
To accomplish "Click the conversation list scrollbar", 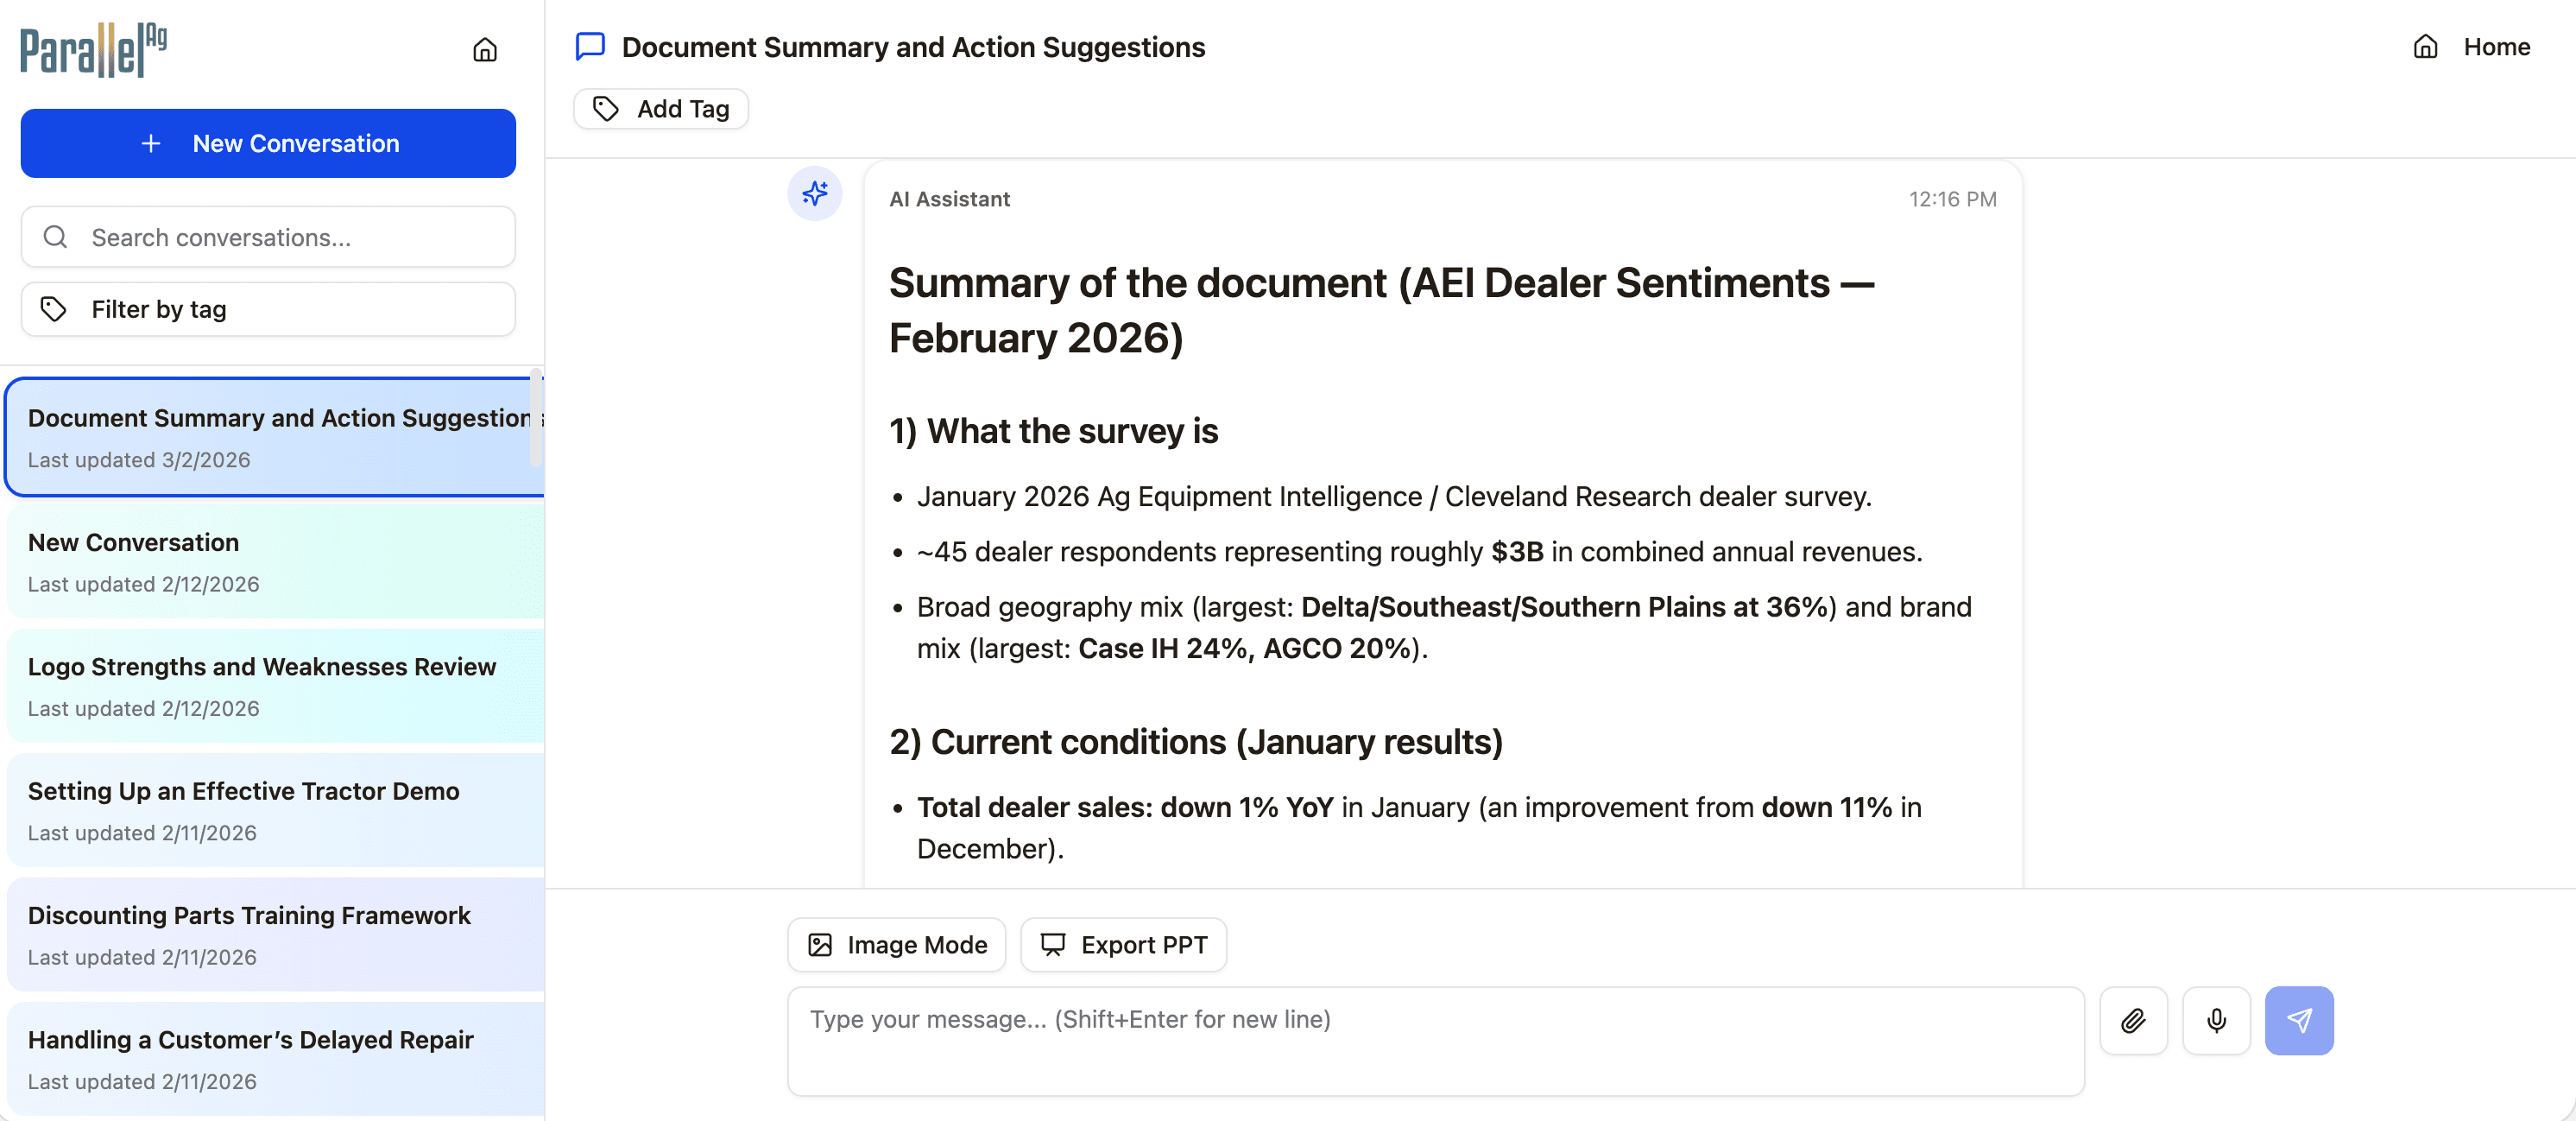I will pyautogui.click(x=536, y=420).
